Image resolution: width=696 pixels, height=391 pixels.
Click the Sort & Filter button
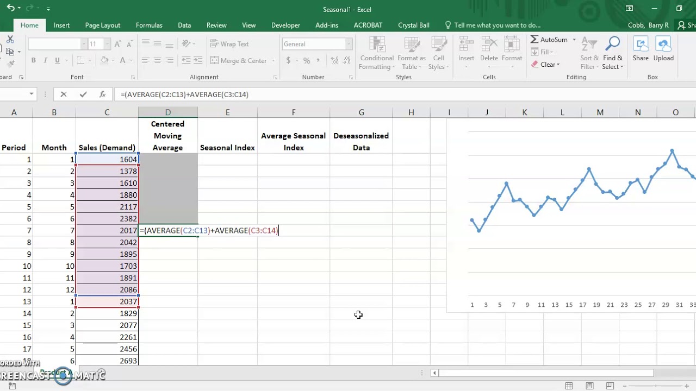(589, 53)
